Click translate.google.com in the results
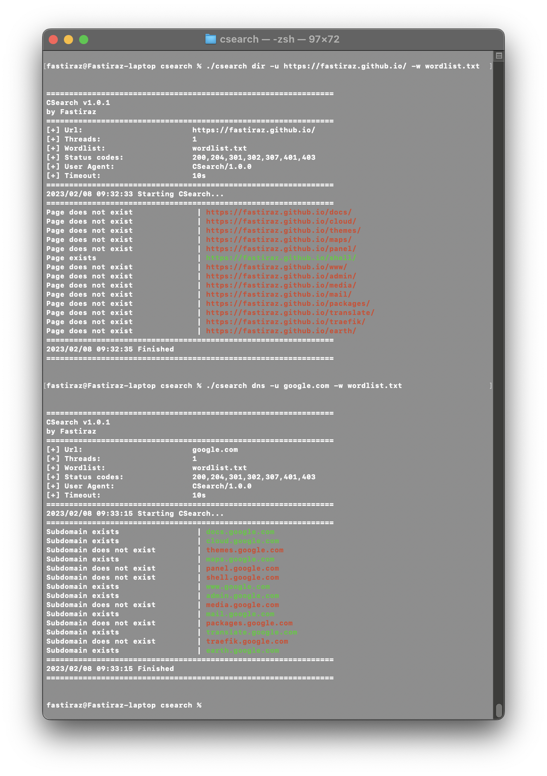 pyautogui.click(x=251, y=632)
